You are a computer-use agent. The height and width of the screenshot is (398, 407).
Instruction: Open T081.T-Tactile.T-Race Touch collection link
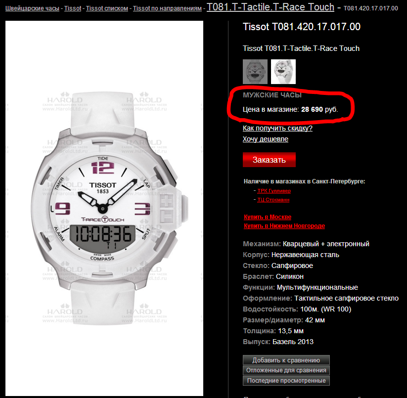pyautogui.click(x=270, y=7)
